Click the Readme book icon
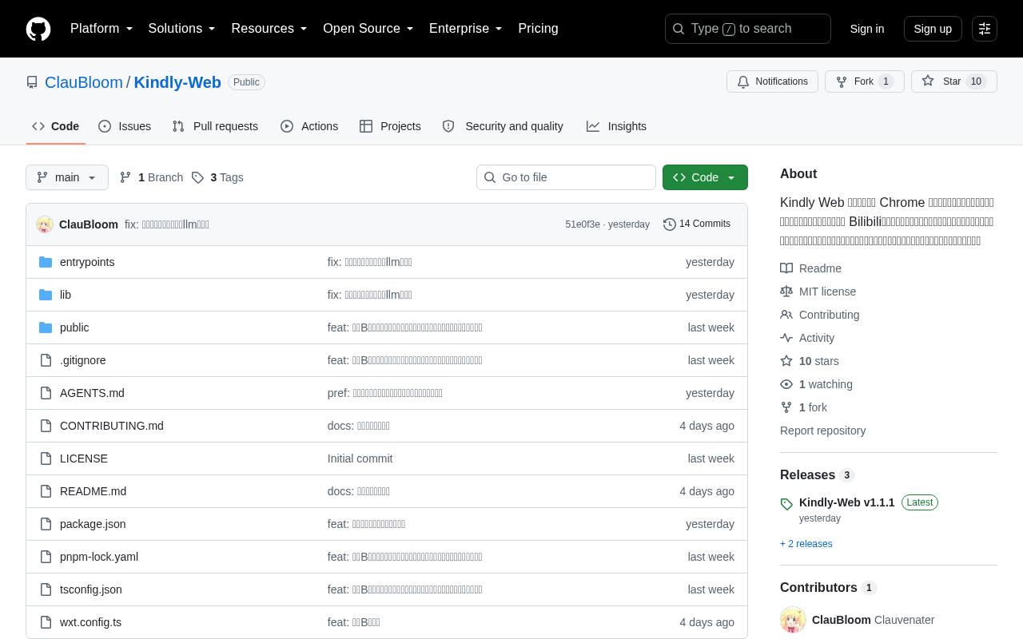 click(x=786, y=268)
